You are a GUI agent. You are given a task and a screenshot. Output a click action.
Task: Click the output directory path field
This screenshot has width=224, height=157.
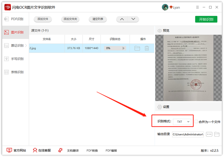tap(187, 134)
